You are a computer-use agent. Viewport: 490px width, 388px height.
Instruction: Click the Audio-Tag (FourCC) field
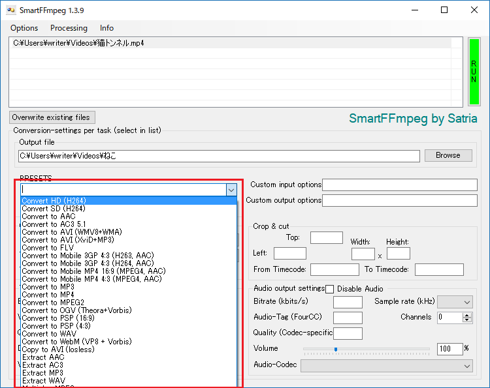(348, 318)
